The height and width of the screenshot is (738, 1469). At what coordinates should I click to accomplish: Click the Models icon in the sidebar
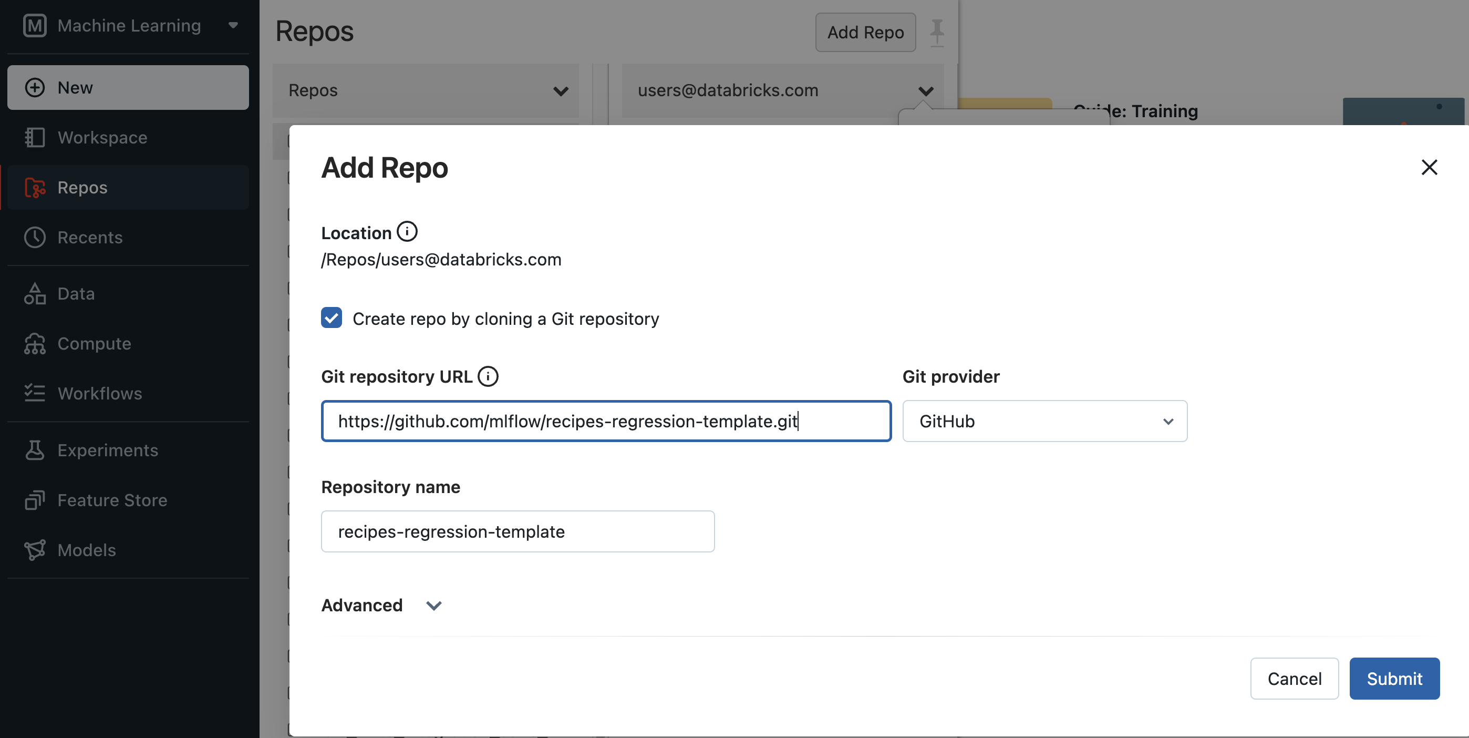(35, 550)
